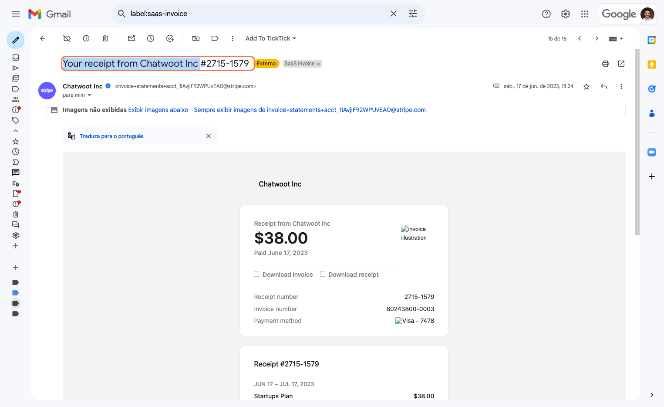The width and height of the screenshot is (664, 407).
Task: Click the sender name 'Chatwoot Inc'
Action: click(83, 86)
